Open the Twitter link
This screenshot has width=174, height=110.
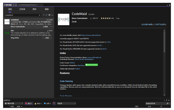pyautogui.click(x=77, y=69)
